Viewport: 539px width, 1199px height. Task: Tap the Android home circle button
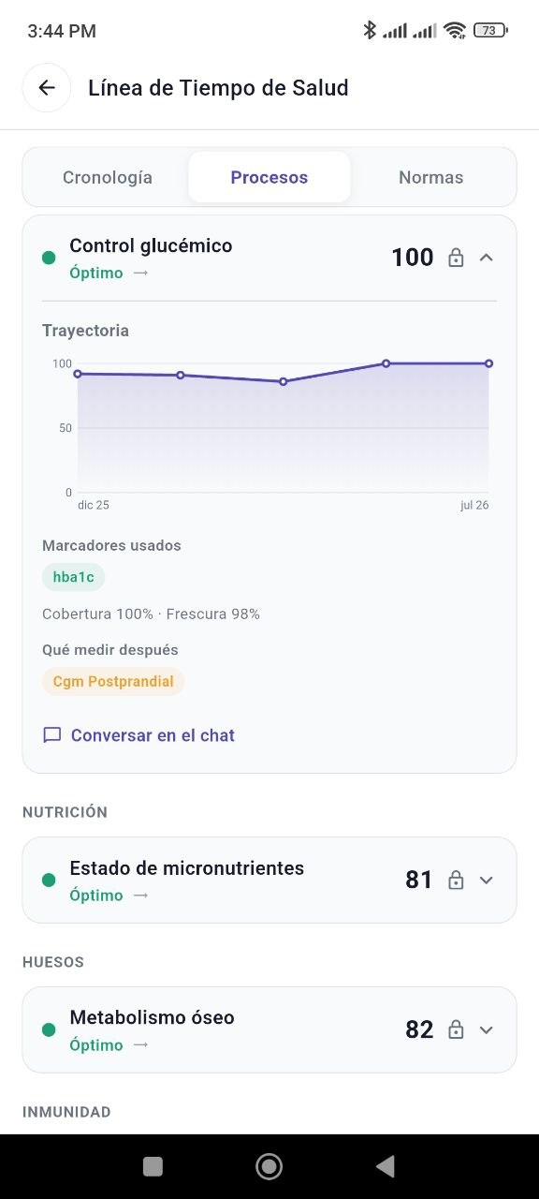269,1166
